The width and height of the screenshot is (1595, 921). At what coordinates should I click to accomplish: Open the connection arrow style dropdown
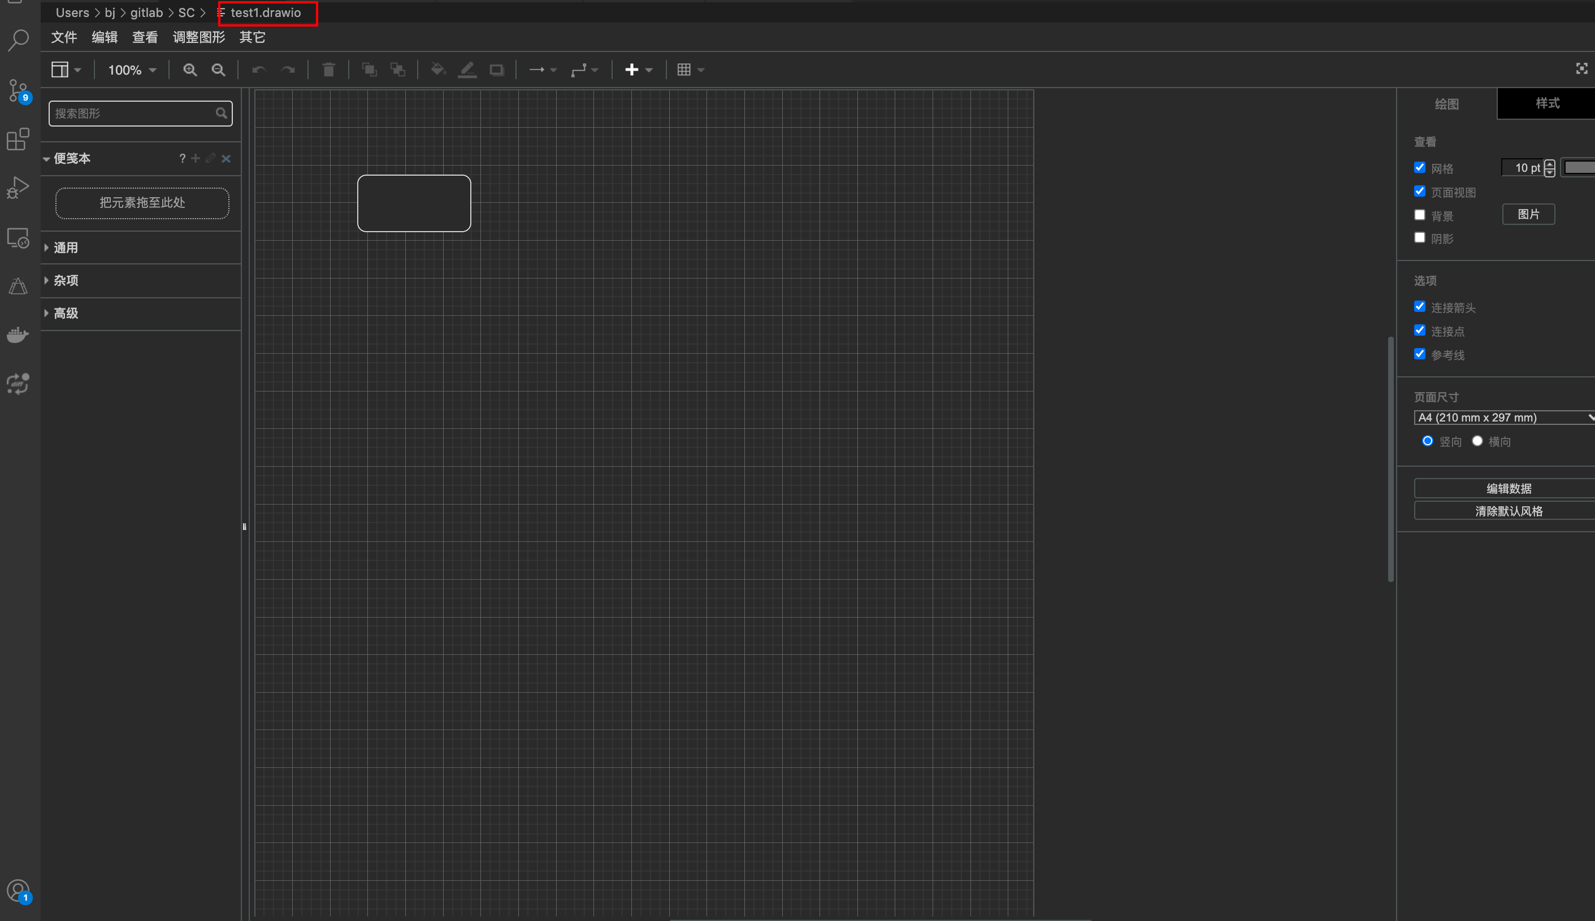click(x=542, y=69)
